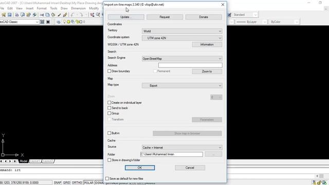
Task: Open the ByColor plot style dropdown
Action: (284, 22)
